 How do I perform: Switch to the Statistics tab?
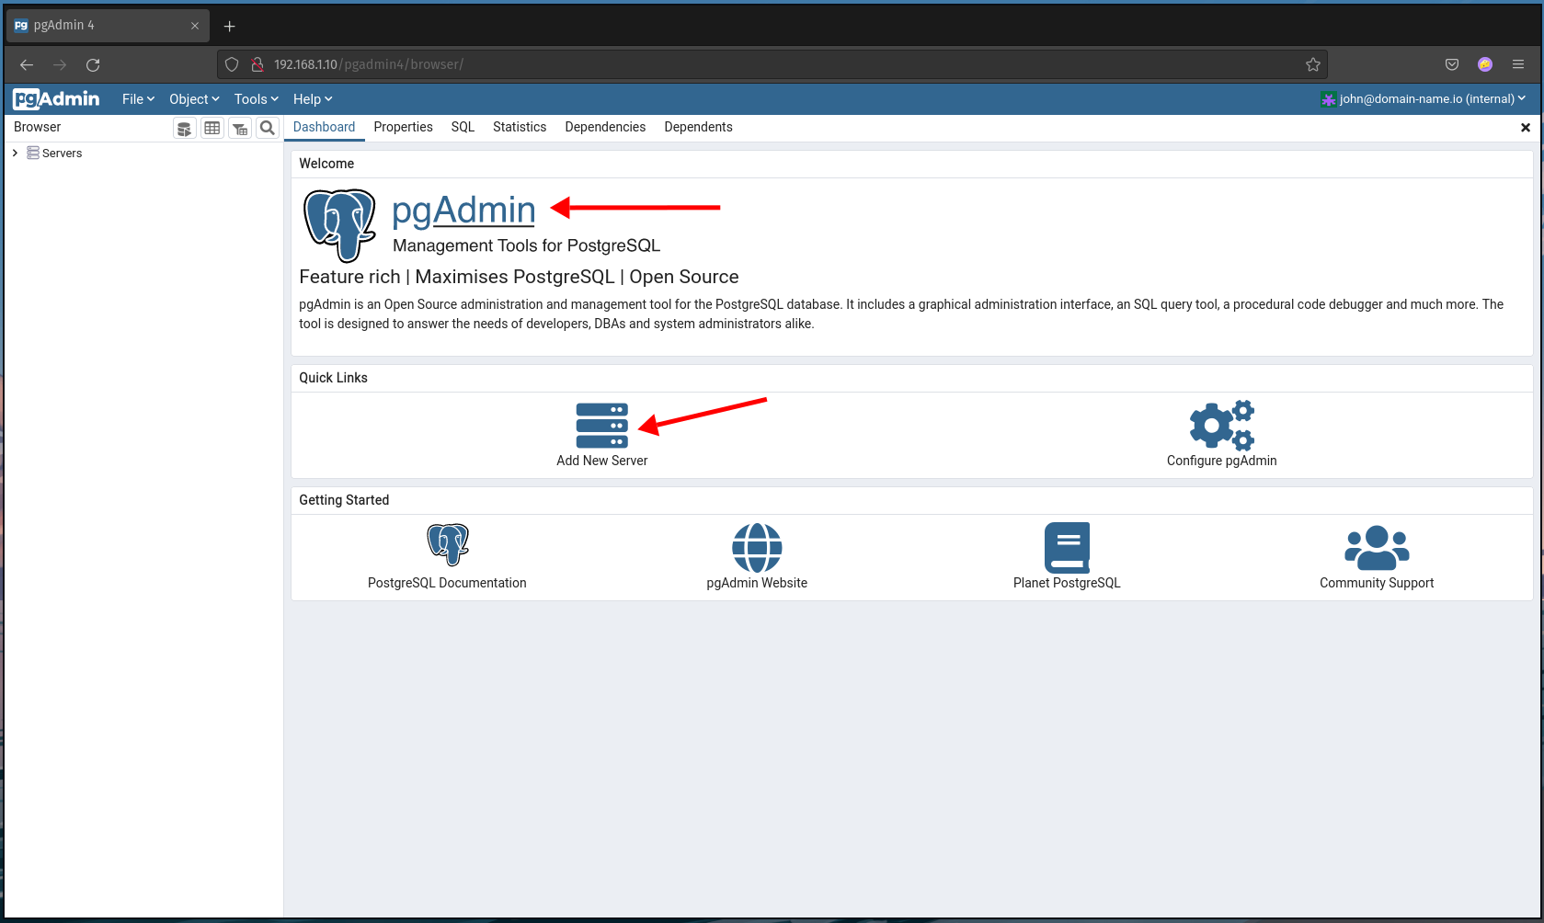tap(520, 128)
